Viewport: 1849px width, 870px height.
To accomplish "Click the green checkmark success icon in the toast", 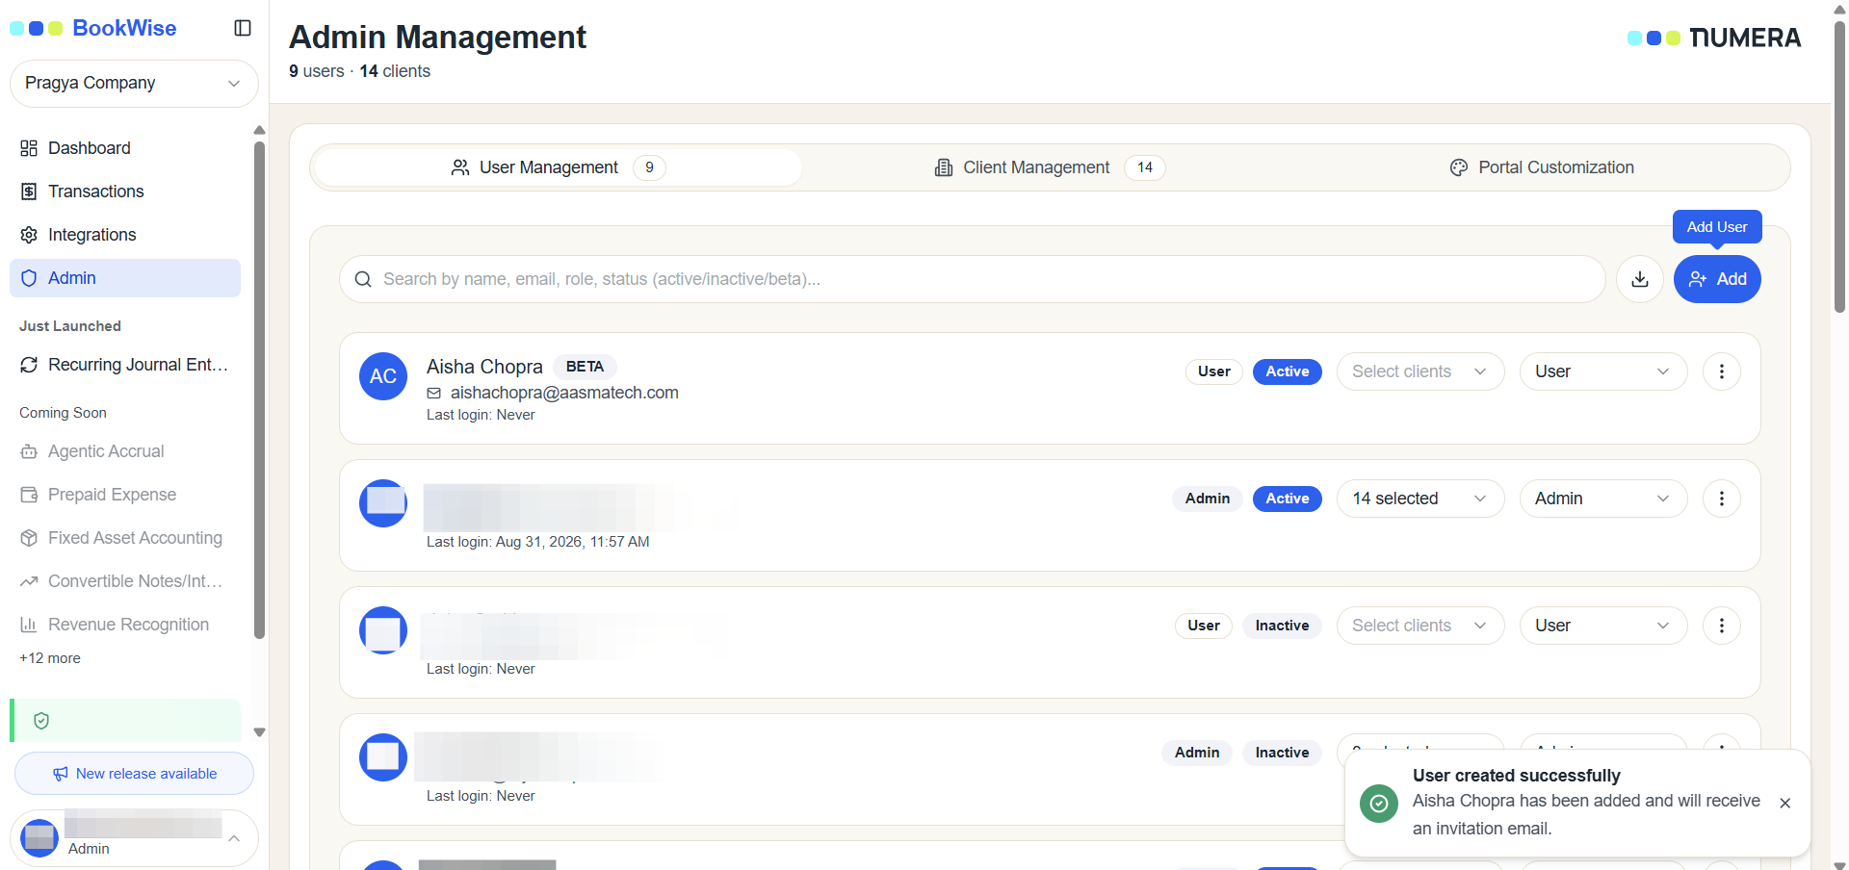I will tap(1379, 803).
